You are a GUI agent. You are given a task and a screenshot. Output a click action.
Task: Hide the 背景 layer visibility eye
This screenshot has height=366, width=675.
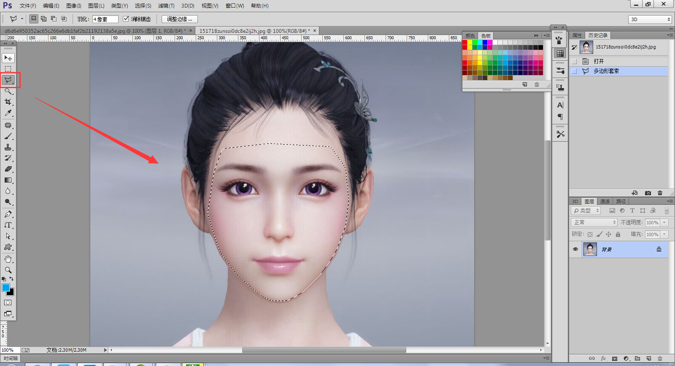[575, 249]
